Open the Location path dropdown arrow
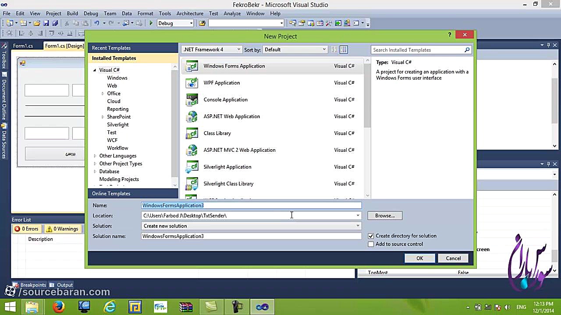 358,216
